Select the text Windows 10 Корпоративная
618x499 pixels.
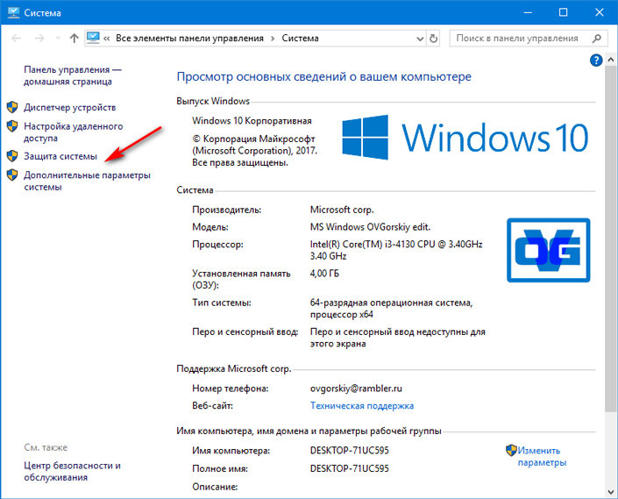[x=252, y=121]
